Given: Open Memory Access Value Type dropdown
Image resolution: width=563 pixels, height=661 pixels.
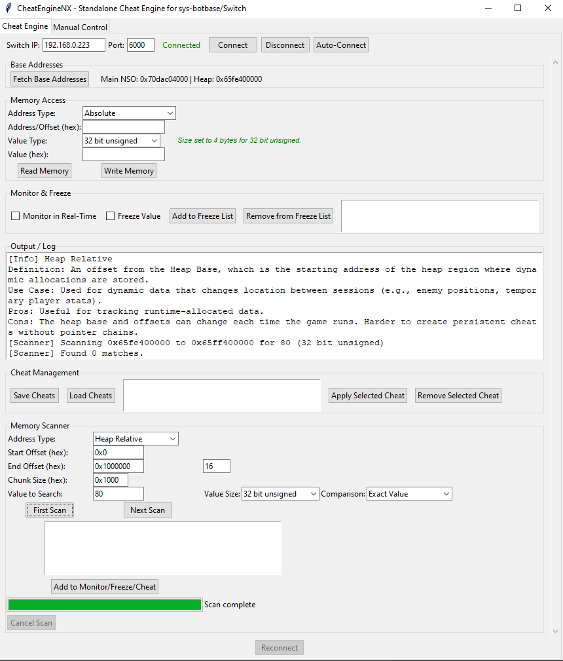Looking at the screenshot, I should (121, 141).
